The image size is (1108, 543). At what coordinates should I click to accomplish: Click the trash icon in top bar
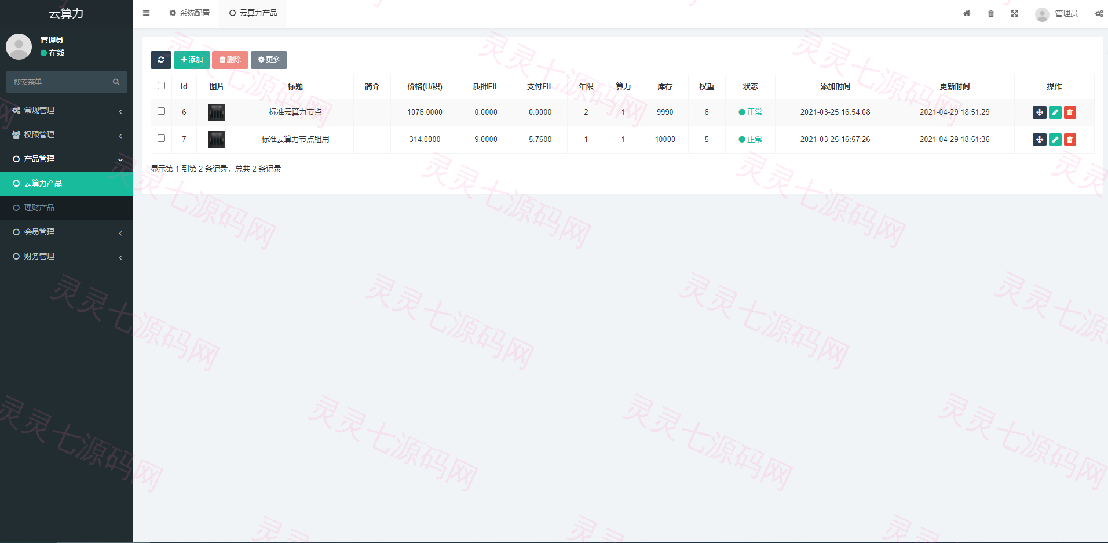991,13
